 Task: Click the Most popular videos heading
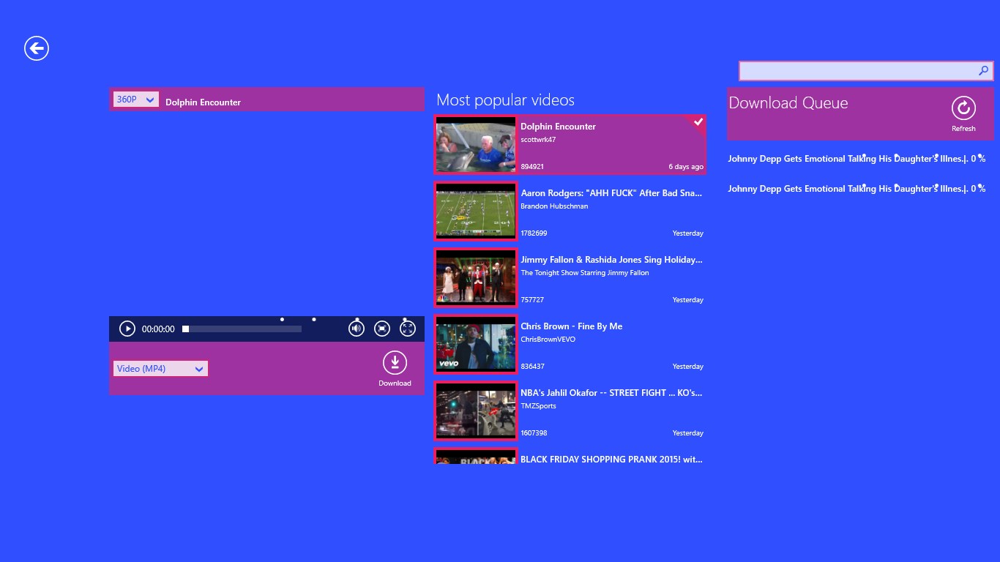[505, 100]
